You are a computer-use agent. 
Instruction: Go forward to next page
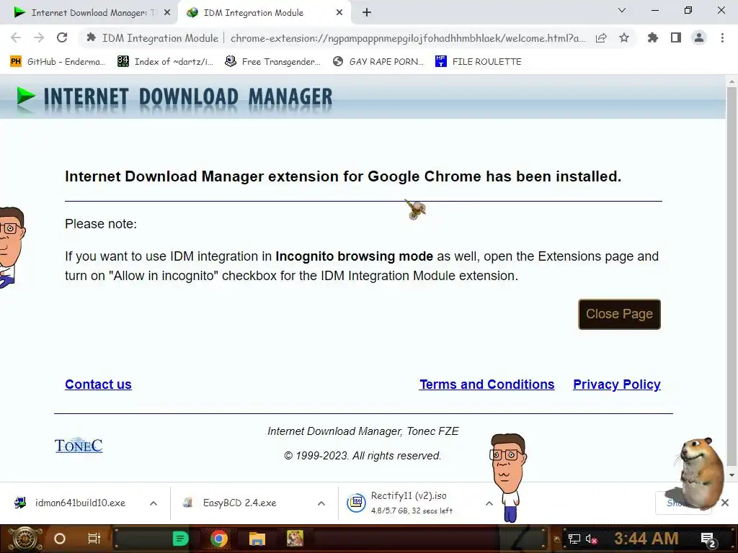coord(39,37)
